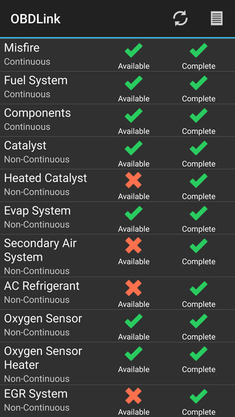Select the EGR System row label

pyautogui.click(x=36, y=394)
